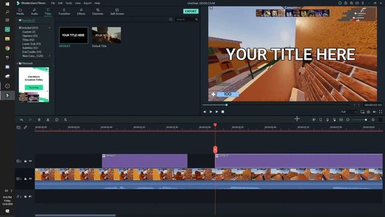
Task: Click the preview volume speaker icon
Action: pos(374,112)
